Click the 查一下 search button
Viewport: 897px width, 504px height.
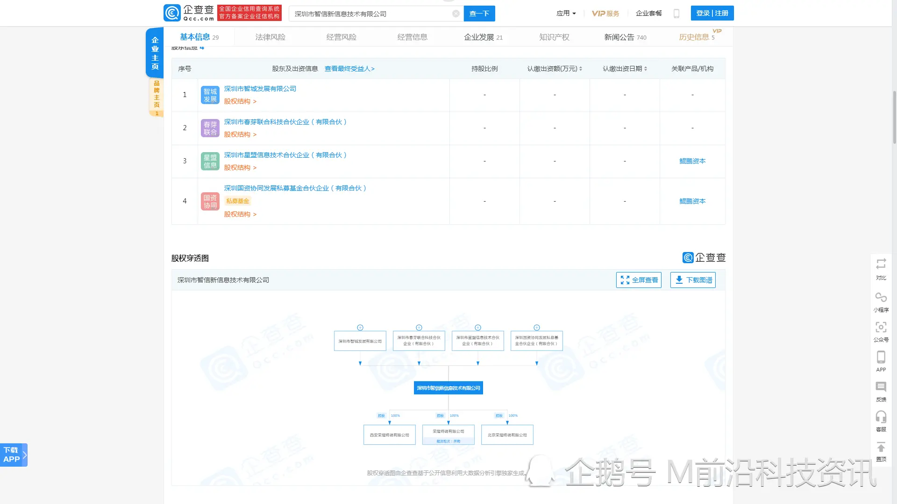[479, 14]
